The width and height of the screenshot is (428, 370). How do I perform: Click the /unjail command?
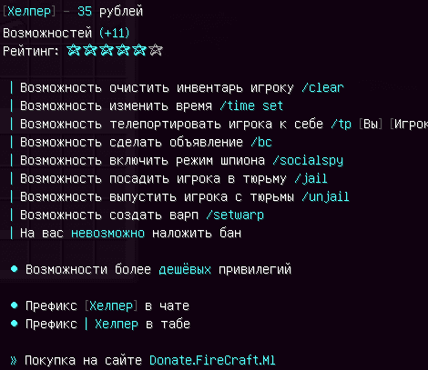pos(325,197)
